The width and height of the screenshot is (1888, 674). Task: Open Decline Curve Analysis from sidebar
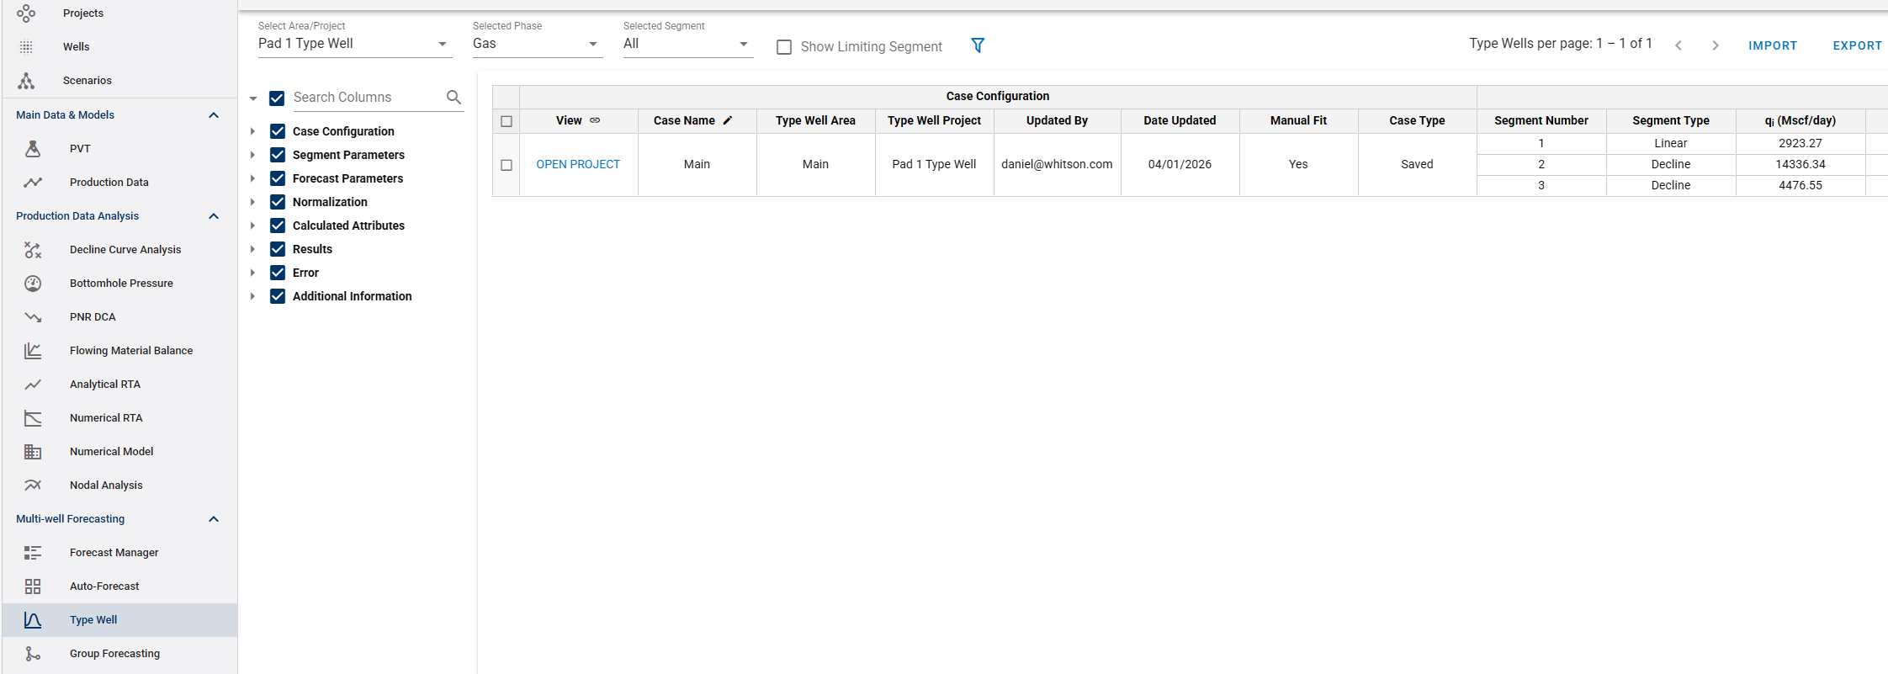point(125,250)
